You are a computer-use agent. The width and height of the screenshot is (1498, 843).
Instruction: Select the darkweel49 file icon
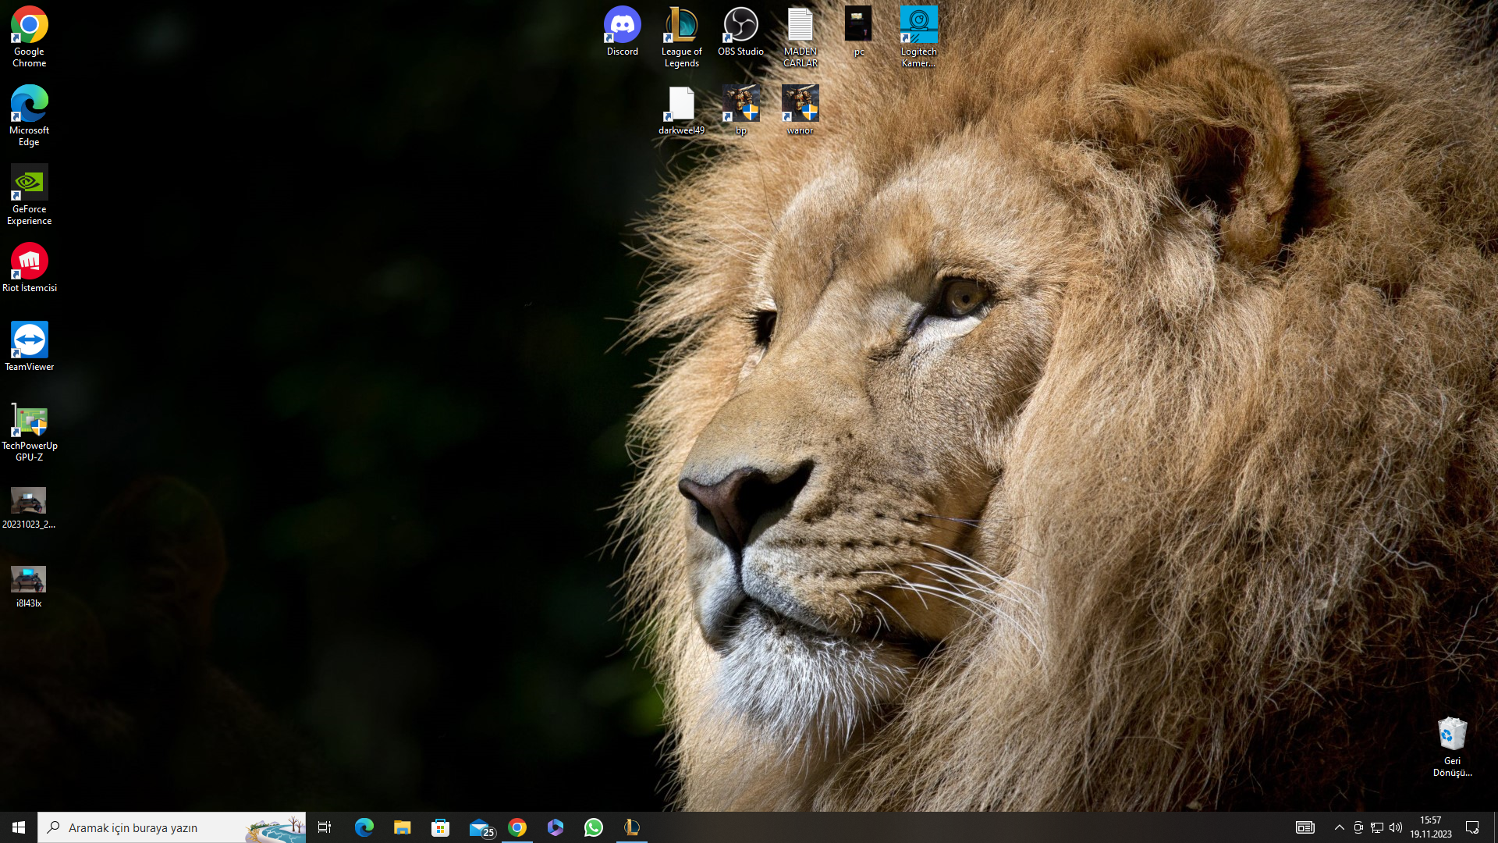pyautogui.click(x=681, y=110)
